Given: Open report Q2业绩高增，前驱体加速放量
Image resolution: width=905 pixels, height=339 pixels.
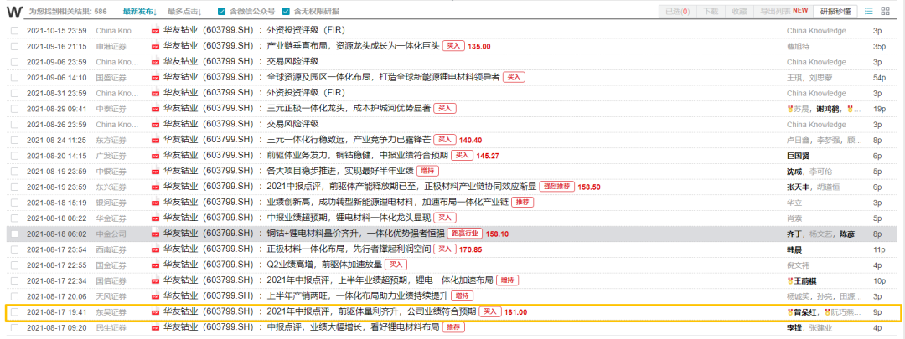Looking at the screenshot, I should point(324,265).
